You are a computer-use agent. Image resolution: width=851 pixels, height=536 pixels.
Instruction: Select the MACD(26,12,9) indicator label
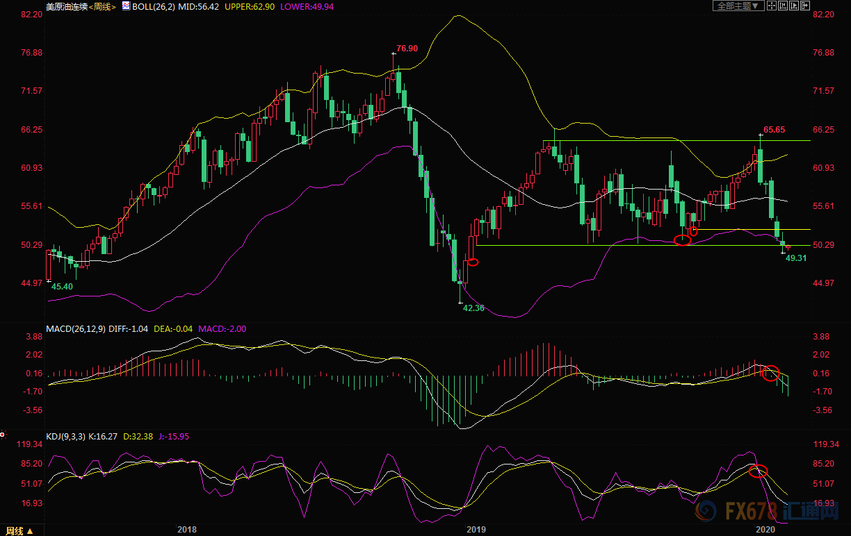[74, 328]
